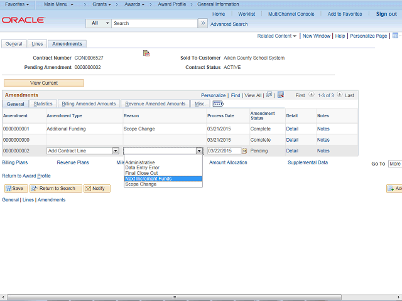402x301 pixels.
Task: Open the Amendment Type dropdown for 0000000002
Action: tap(116, 150)
